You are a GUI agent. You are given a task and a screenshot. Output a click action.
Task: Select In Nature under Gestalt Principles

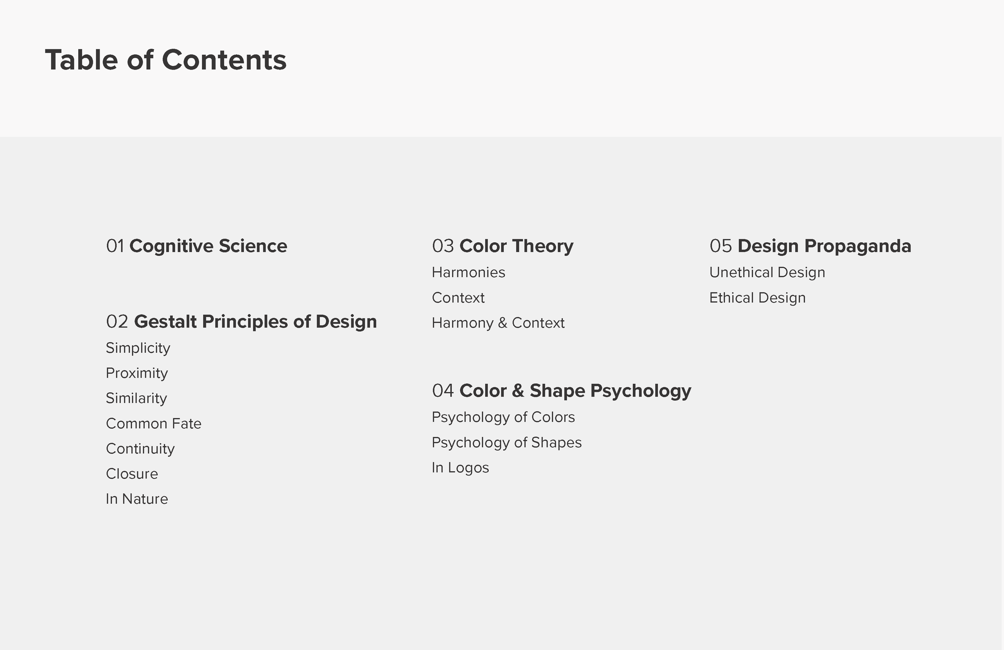click(137, 499)
